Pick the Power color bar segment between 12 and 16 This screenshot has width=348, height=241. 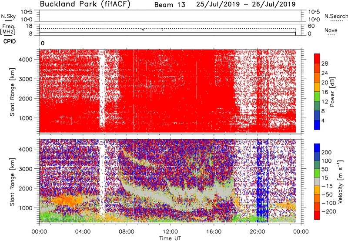click(317, 96)
